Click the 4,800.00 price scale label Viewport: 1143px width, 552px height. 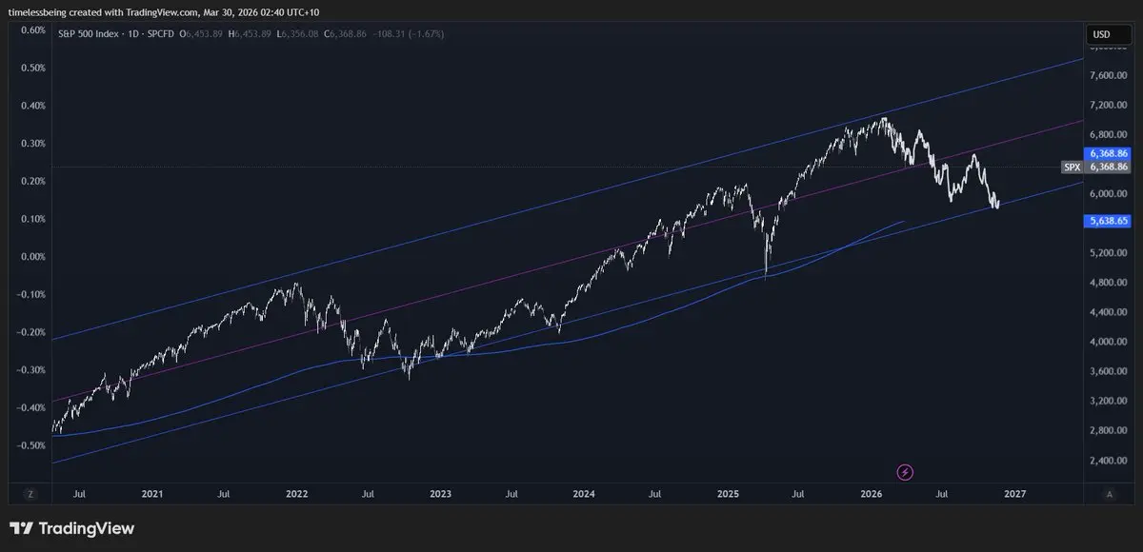1108,283
